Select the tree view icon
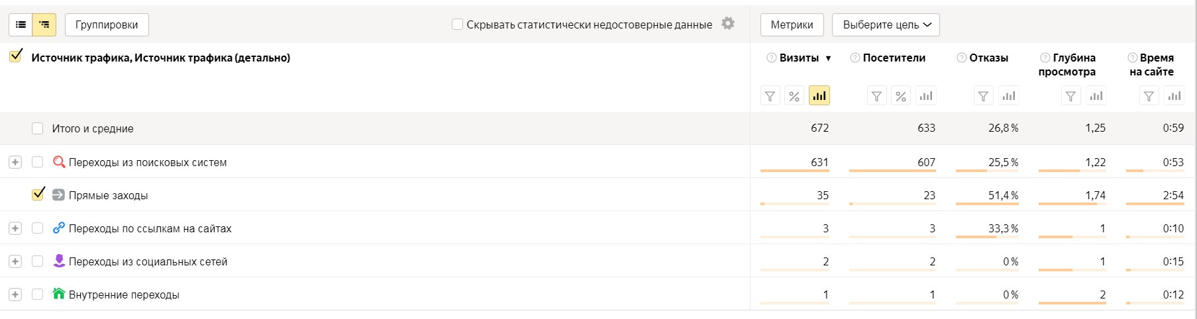This screenshot has height=319, width=1197. [x=44, y=25]
